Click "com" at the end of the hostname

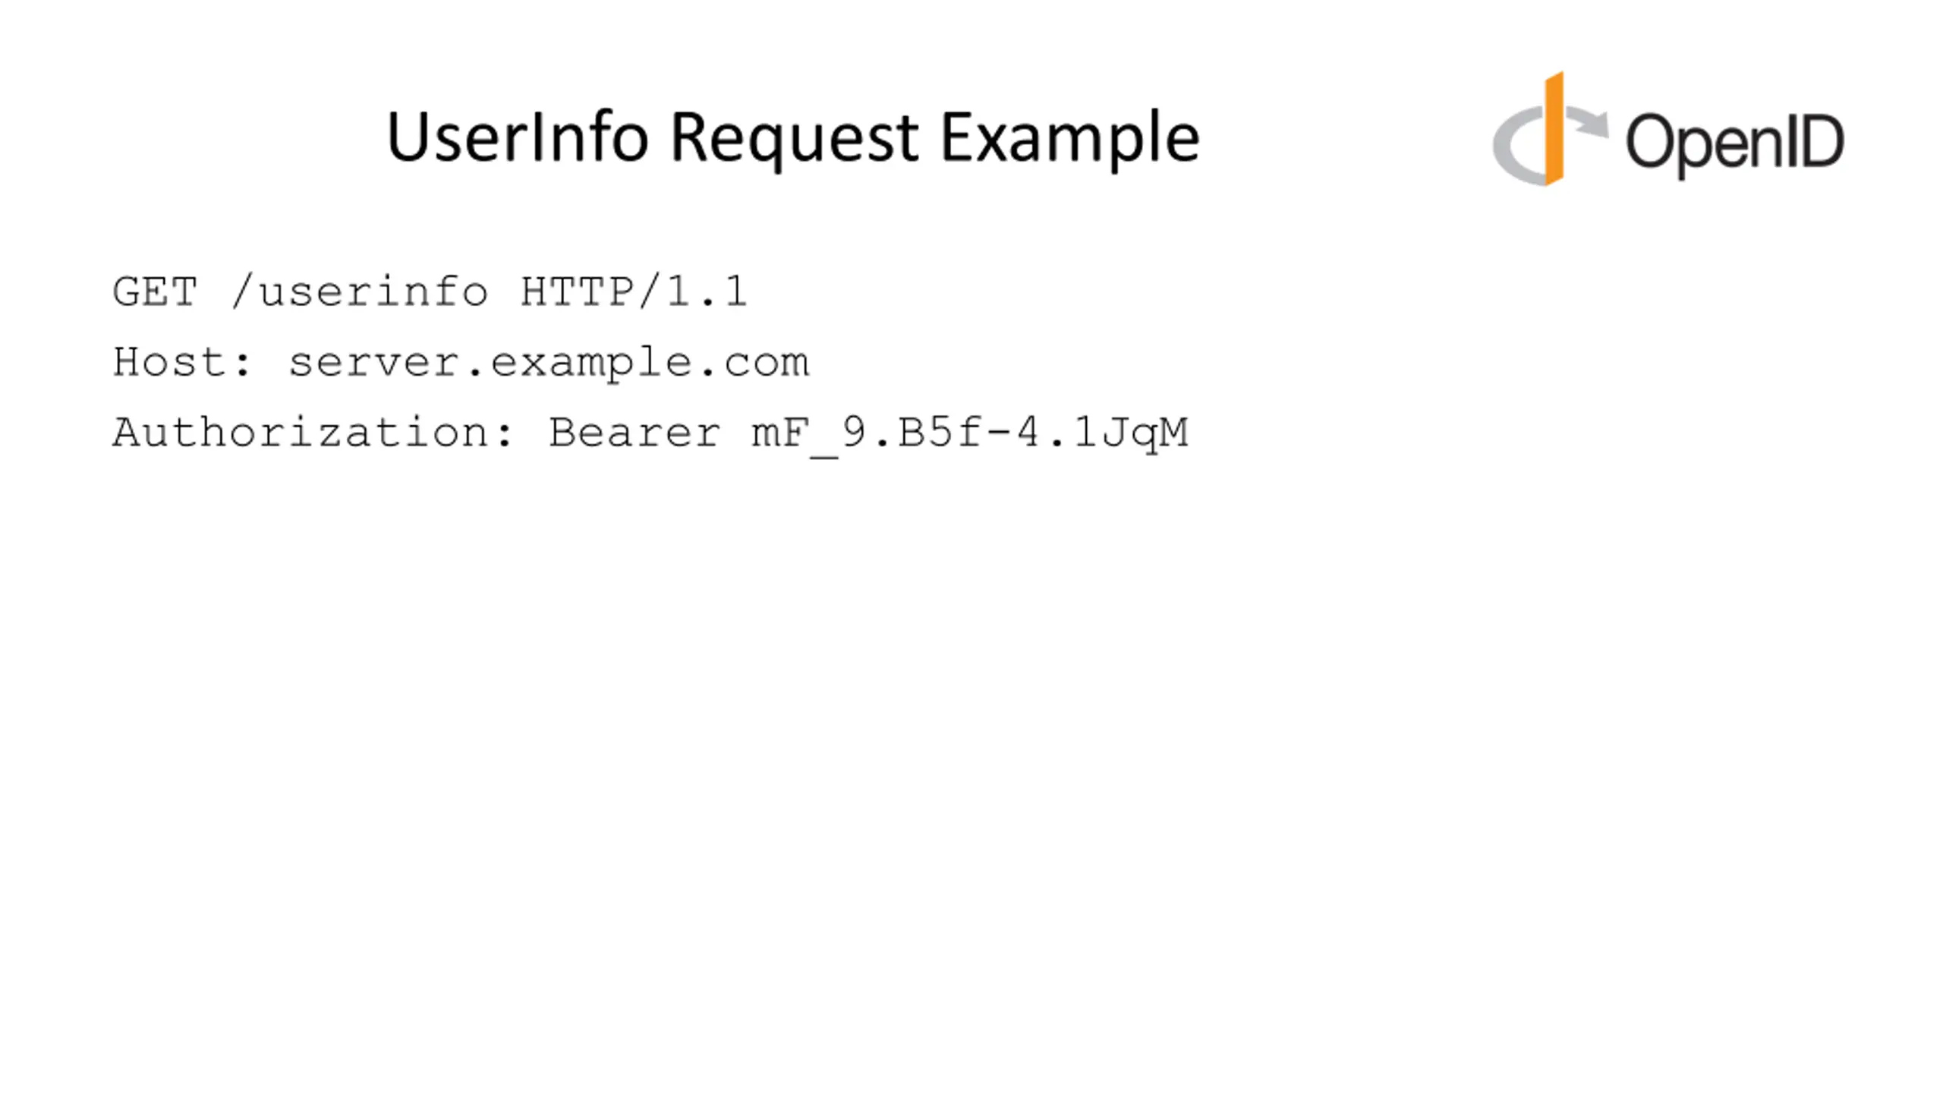point(767,362)
